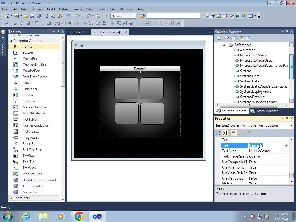
Task: Toggle the Solution Explorer auto-hide pin
Action: click(287, 32)
